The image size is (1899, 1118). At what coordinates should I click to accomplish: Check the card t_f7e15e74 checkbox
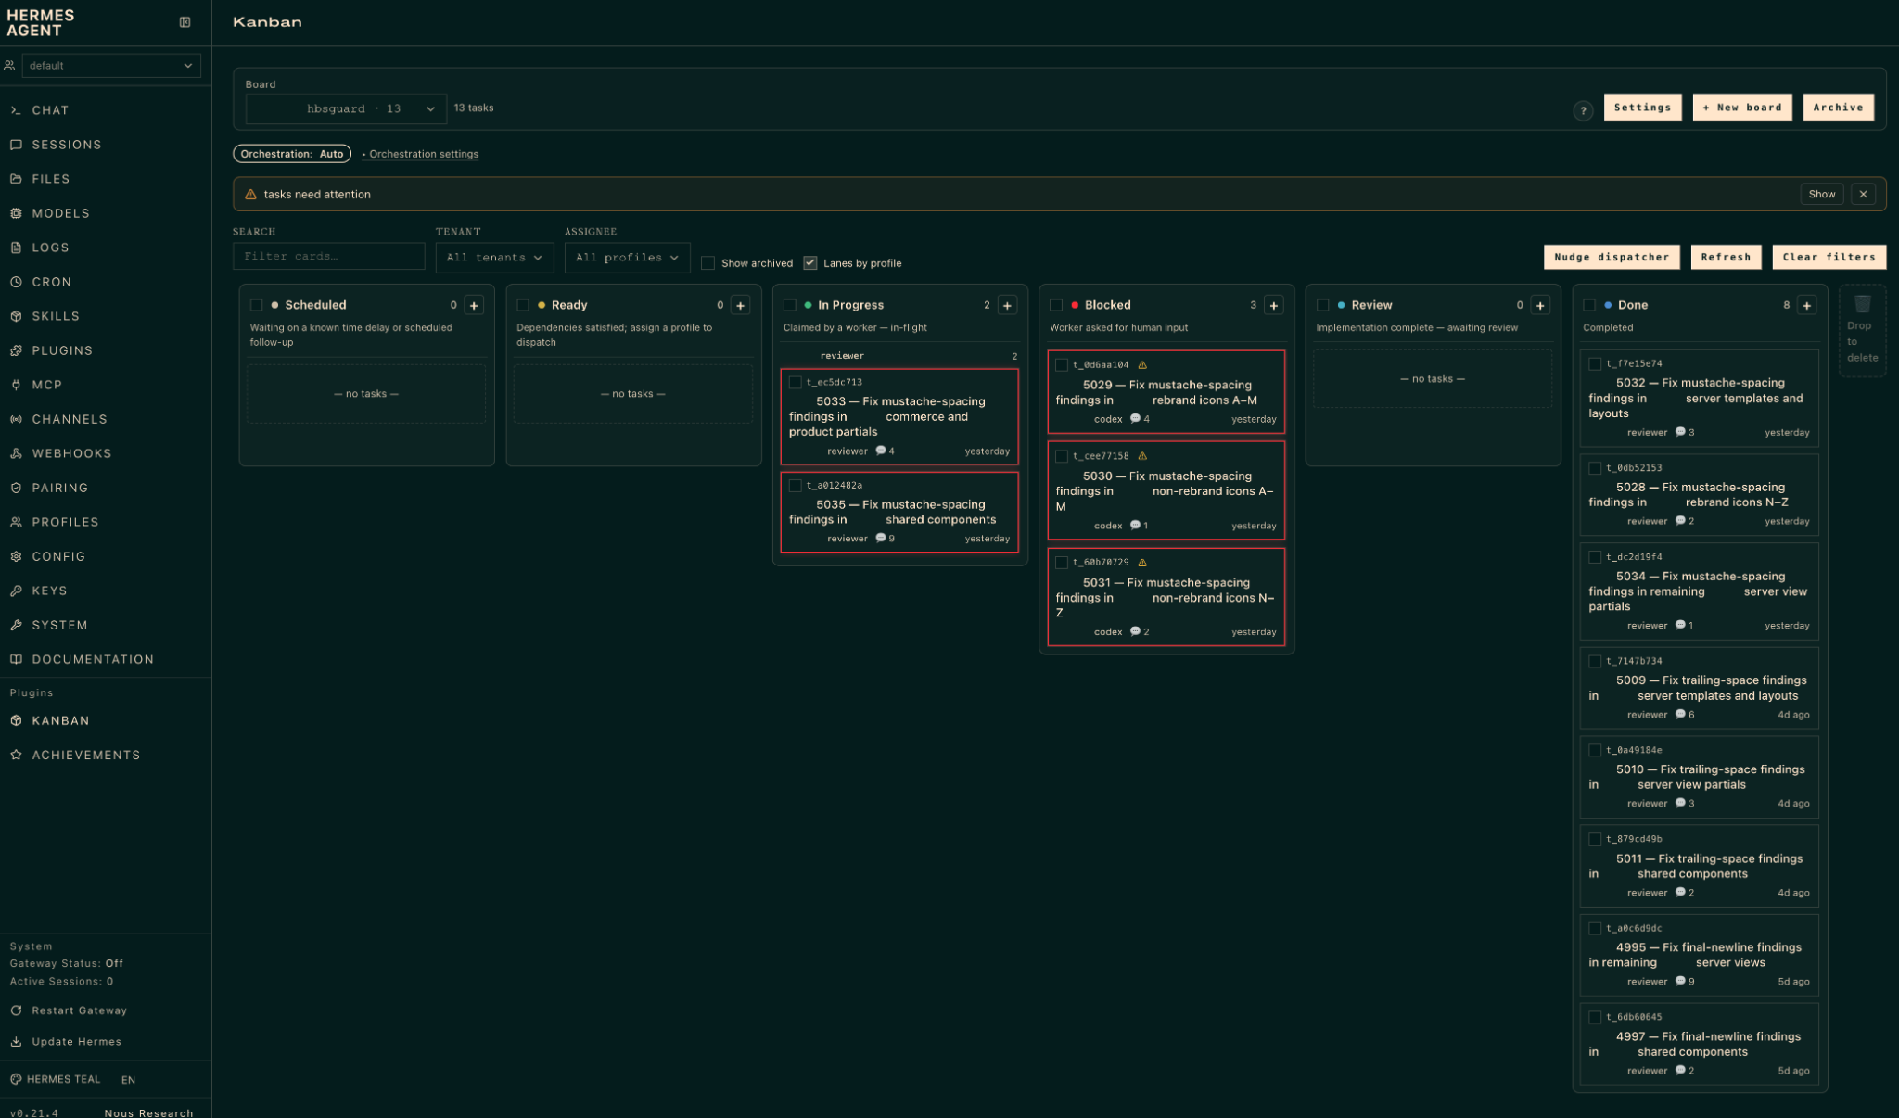1595,364
